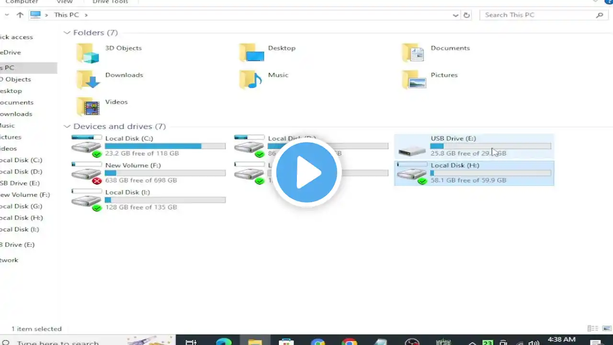The image size is (613, 345).
Task: Collapse the Folders (7) group
Action: coord(67,33)
